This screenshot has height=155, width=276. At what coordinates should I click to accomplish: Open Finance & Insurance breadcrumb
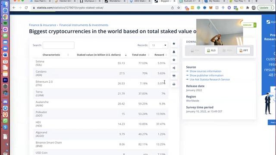43,25
